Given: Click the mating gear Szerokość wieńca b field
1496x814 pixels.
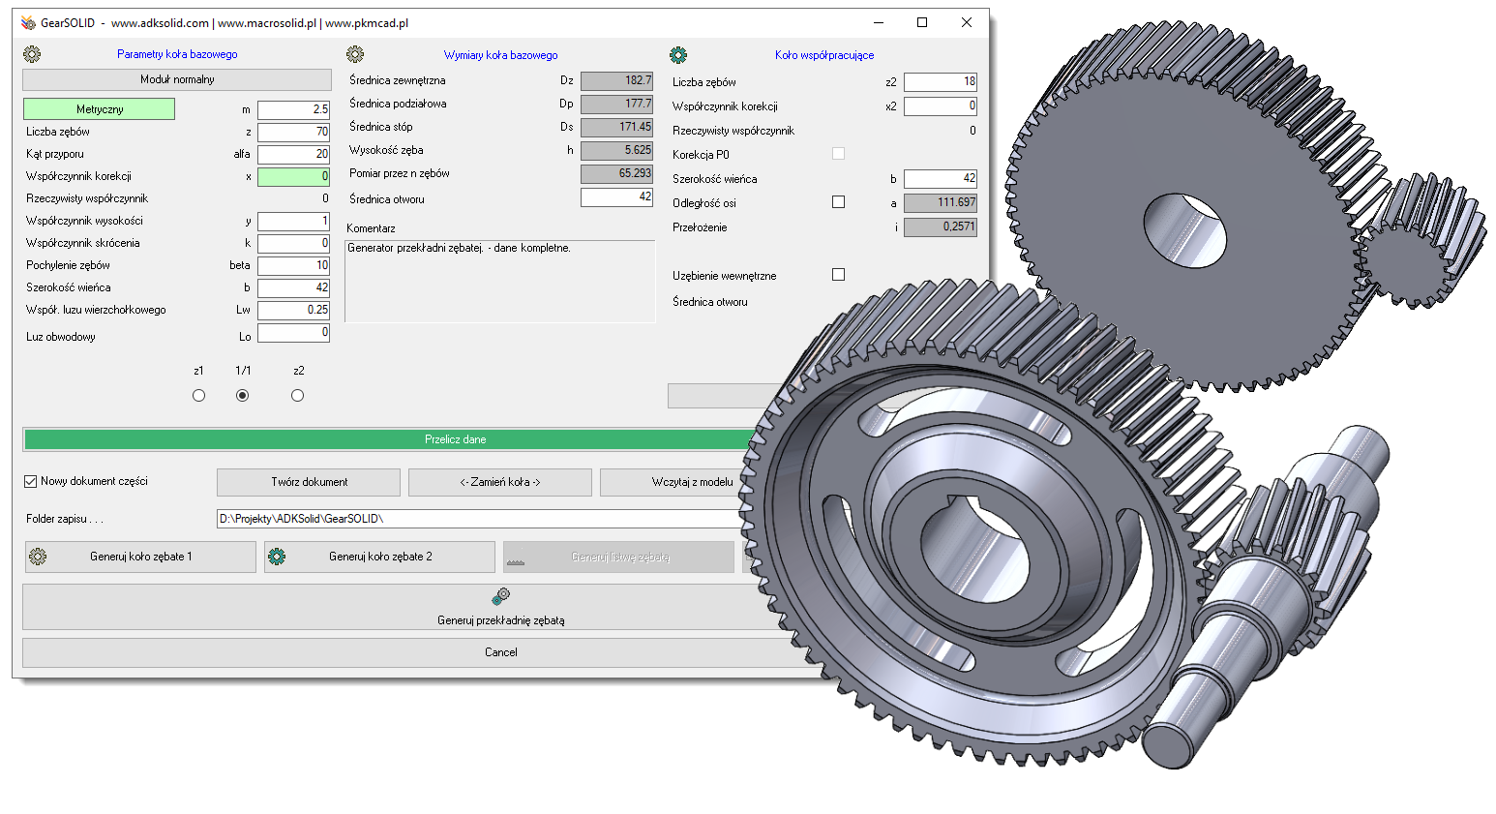Looking at the screenshot, I should tap(941, 178).
